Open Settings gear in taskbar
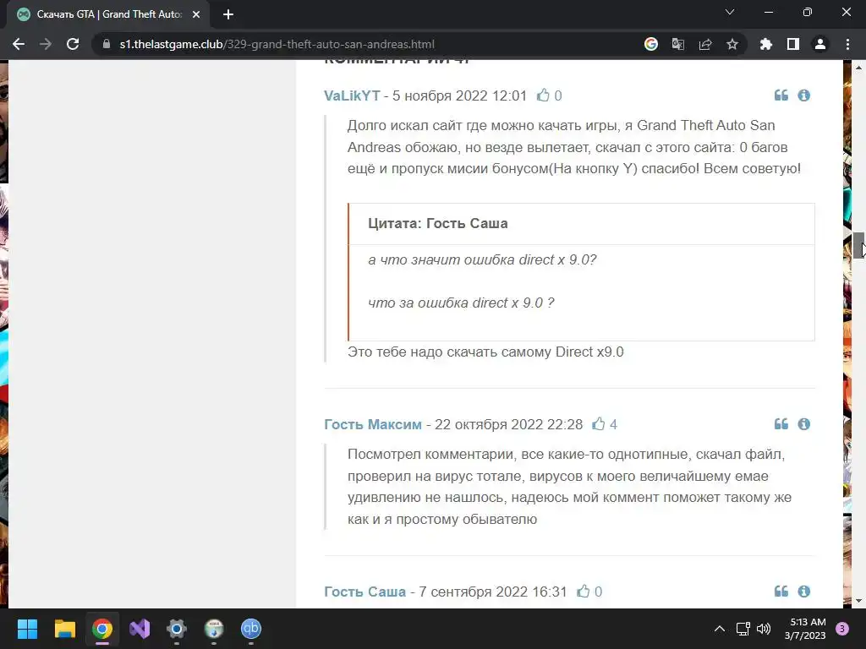Image resolution: width=866 pixels, height=649 pixels. (x=177, y=629)
